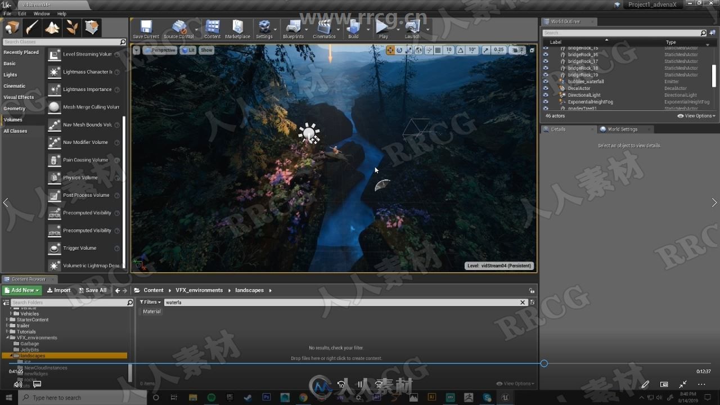The height and width of the screenshot is (405, 720).
Task: Select the translate gizmo tool in viewport
Action: 390,50
